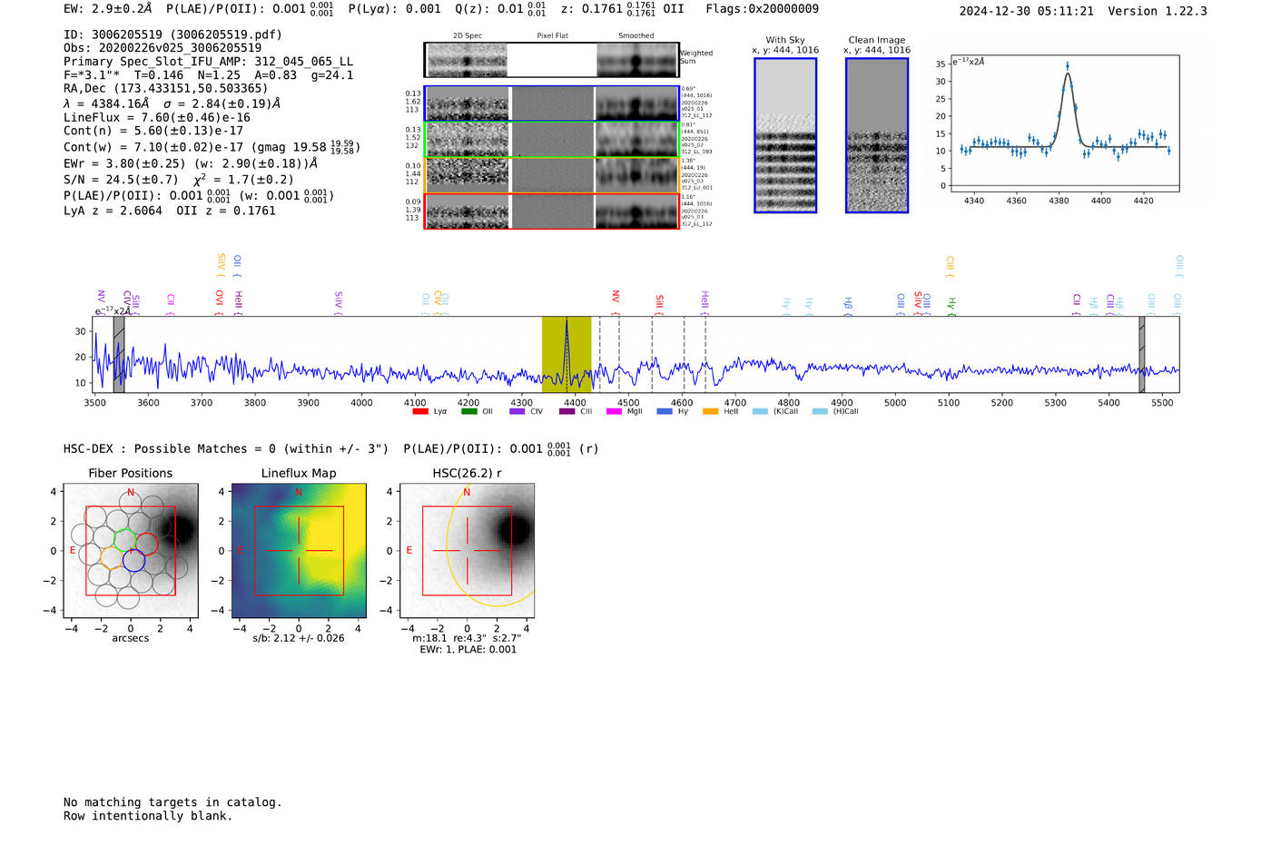Image resolution: width=1271 pixels, height=865 pixels.
Task: Click the Gaussian emission line fit plot
Action: (1064, 123)
